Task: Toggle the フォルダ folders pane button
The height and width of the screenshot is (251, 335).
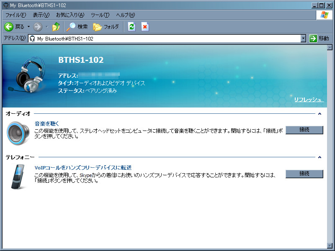Action: click(106, 27)
